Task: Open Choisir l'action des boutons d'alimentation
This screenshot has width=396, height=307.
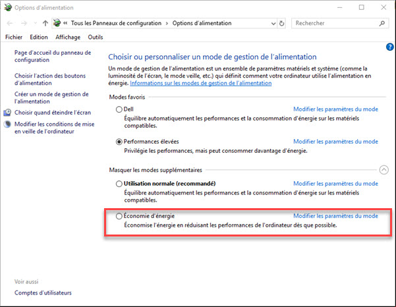Action: (x=50, y=79)
